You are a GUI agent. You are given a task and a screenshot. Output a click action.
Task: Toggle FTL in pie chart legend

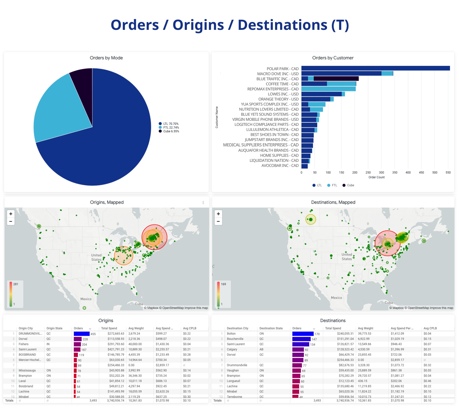click(169, 127)
